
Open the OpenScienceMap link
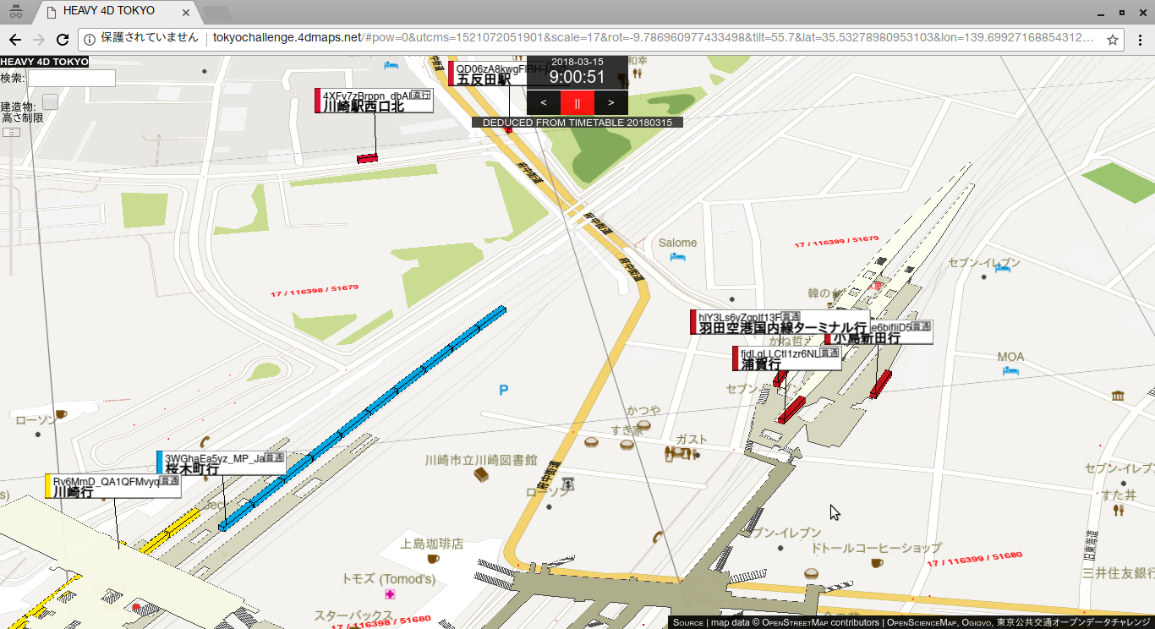[922, 622]
